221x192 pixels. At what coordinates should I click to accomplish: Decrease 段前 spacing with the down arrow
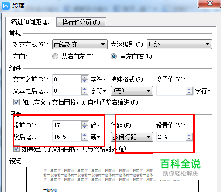pyautogui.click(x=85, y=127)
